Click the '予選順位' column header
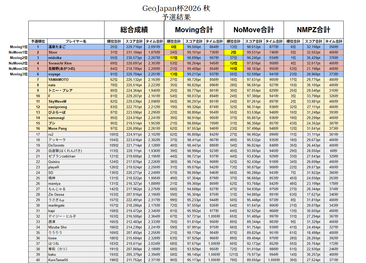 pos(38,41)
